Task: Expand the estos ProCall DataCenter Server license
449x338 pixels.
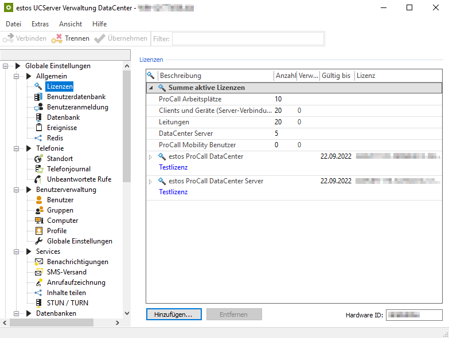Action: coord(151,182)
